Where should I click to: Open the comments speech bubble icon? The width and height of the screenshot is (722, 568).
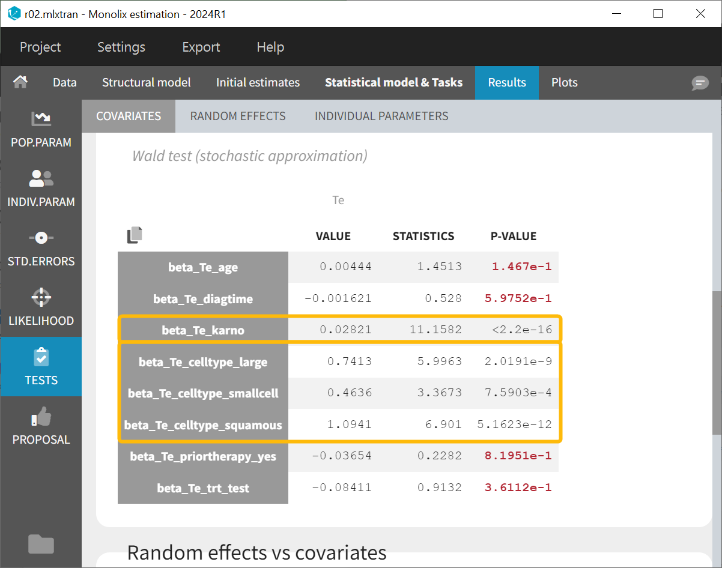click(x=700, y=83)
